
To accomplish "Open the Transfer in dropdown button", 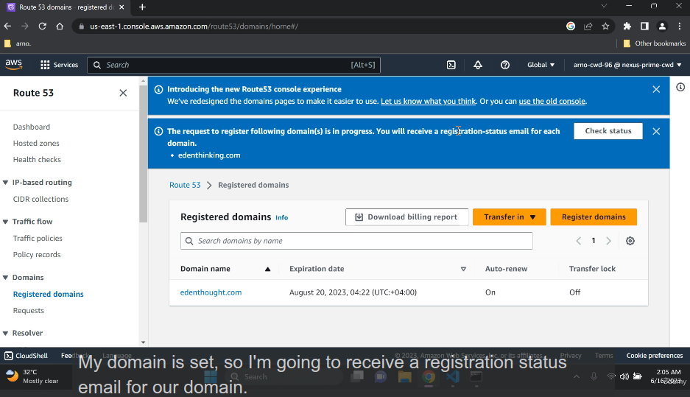I will tap(510, 217).
